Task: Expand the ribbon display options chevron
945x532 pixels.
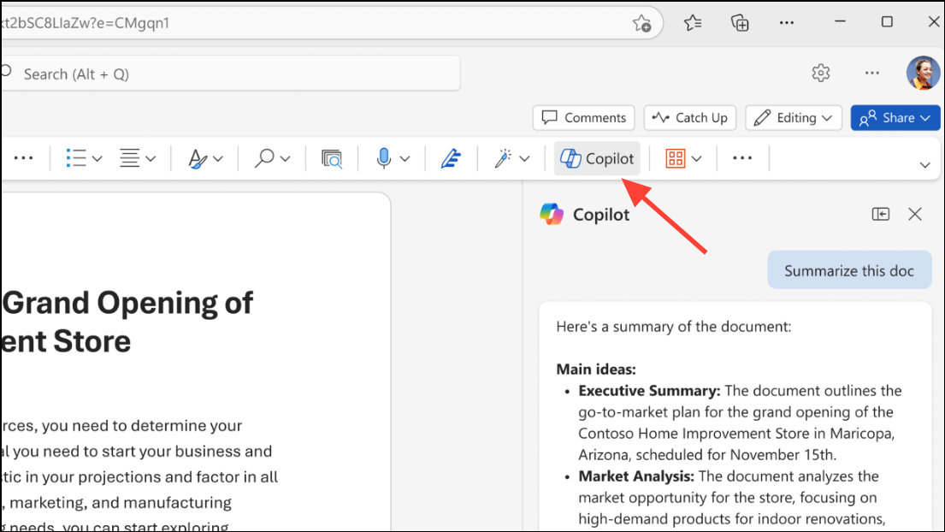Action: pyautogui.click(x=924, y=165)
